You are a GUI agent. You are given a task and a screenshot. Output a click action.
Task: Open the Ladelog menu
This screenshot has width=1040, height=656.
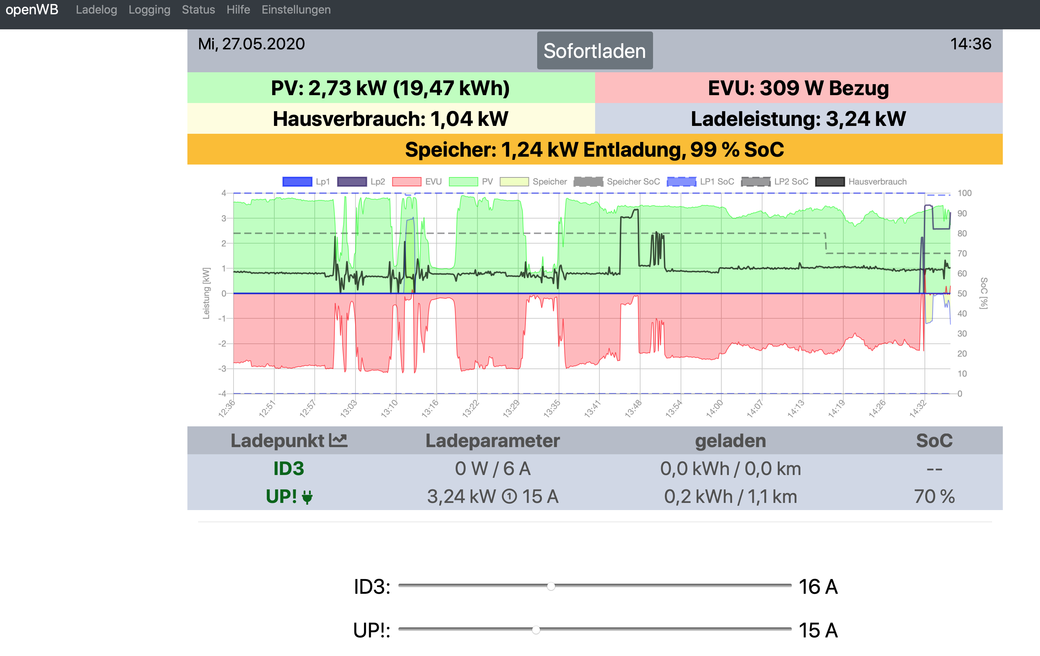coord(96,10)
